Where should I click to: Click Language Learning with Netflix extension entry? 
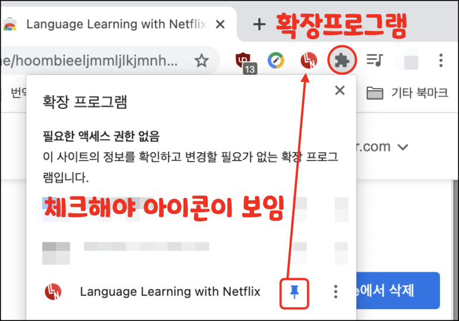tap(170, 292)
